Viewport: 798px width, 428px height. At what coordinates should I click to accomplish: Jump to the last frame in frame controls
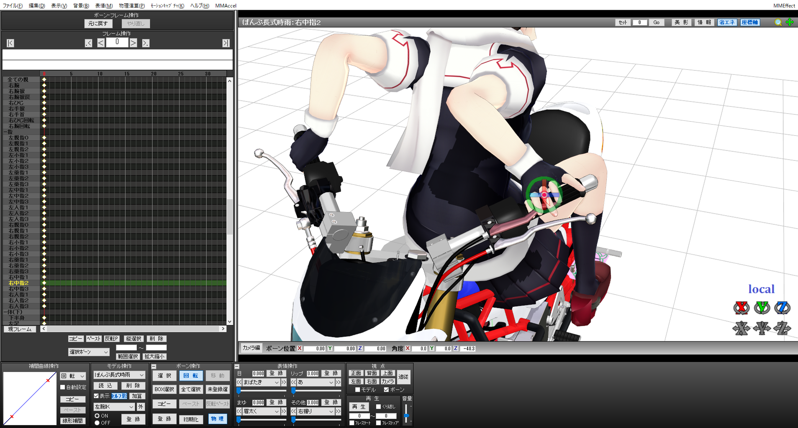click(x=226, y=43)
